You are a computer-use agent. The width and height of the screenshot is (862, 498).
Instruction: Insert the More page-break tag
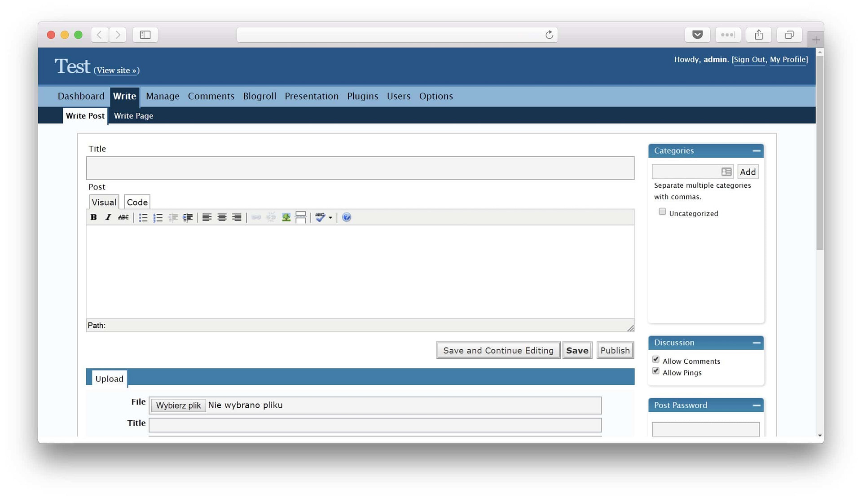301,217
